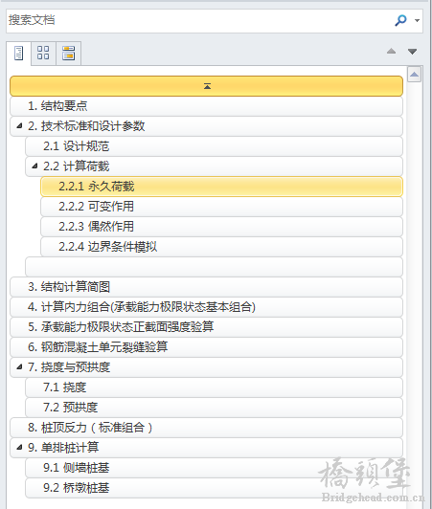Collapse the 2. 技术标准和设计参数 section
The height and width of the screenshot is (509, 432).
19,126
